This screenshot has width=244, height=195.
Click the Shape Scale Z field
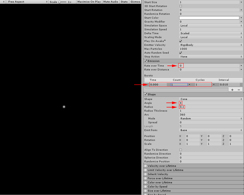click(236, 144)
